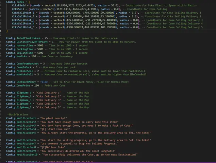Viewport: 216px width, 163px height.
Task: Click Config.Notification8 "[E]Deliver Coke"
Action: (53, 147)
